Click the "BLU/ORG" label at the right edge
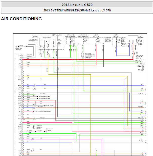This screenshot has width=153, height=156. click(140, 107)
